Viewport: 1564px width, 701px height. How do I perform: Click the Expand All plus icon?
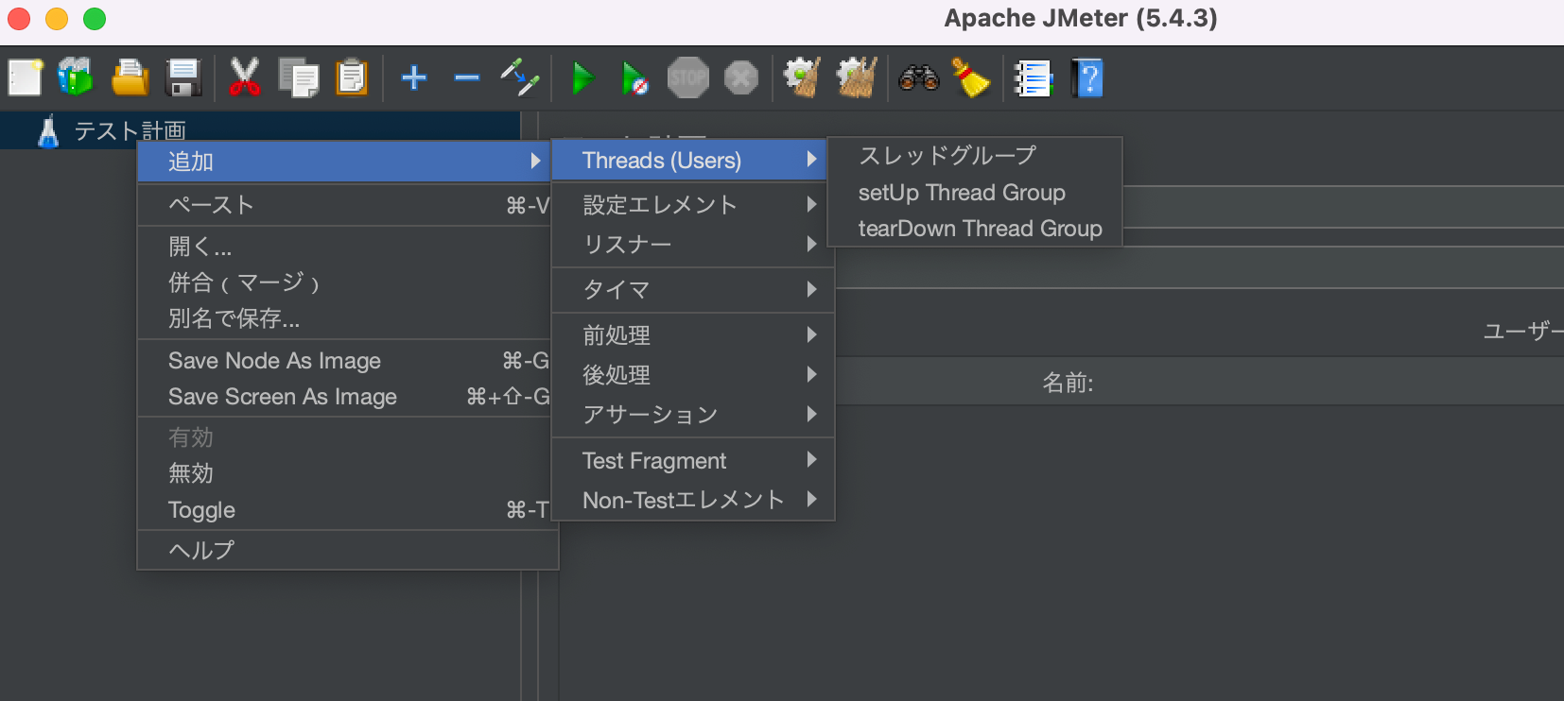pyautogui.click(x=414, y=77)
